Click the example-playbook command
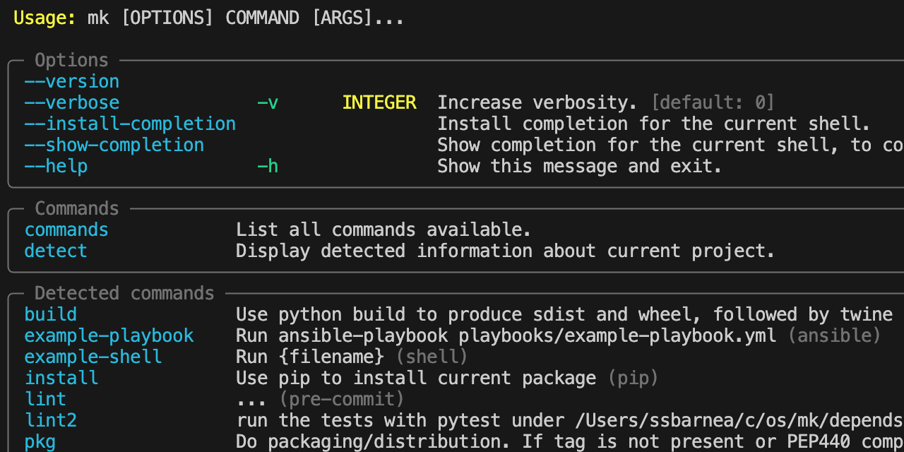Image resolution: width=904 pixels, height=452 pixels. click(109, 335)
